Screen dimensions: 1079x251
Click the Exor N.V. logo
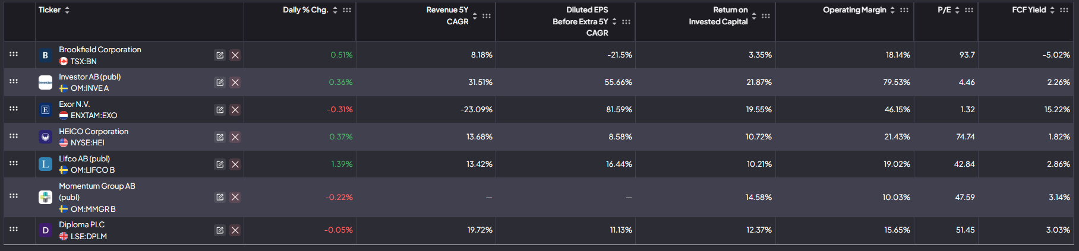45,110
